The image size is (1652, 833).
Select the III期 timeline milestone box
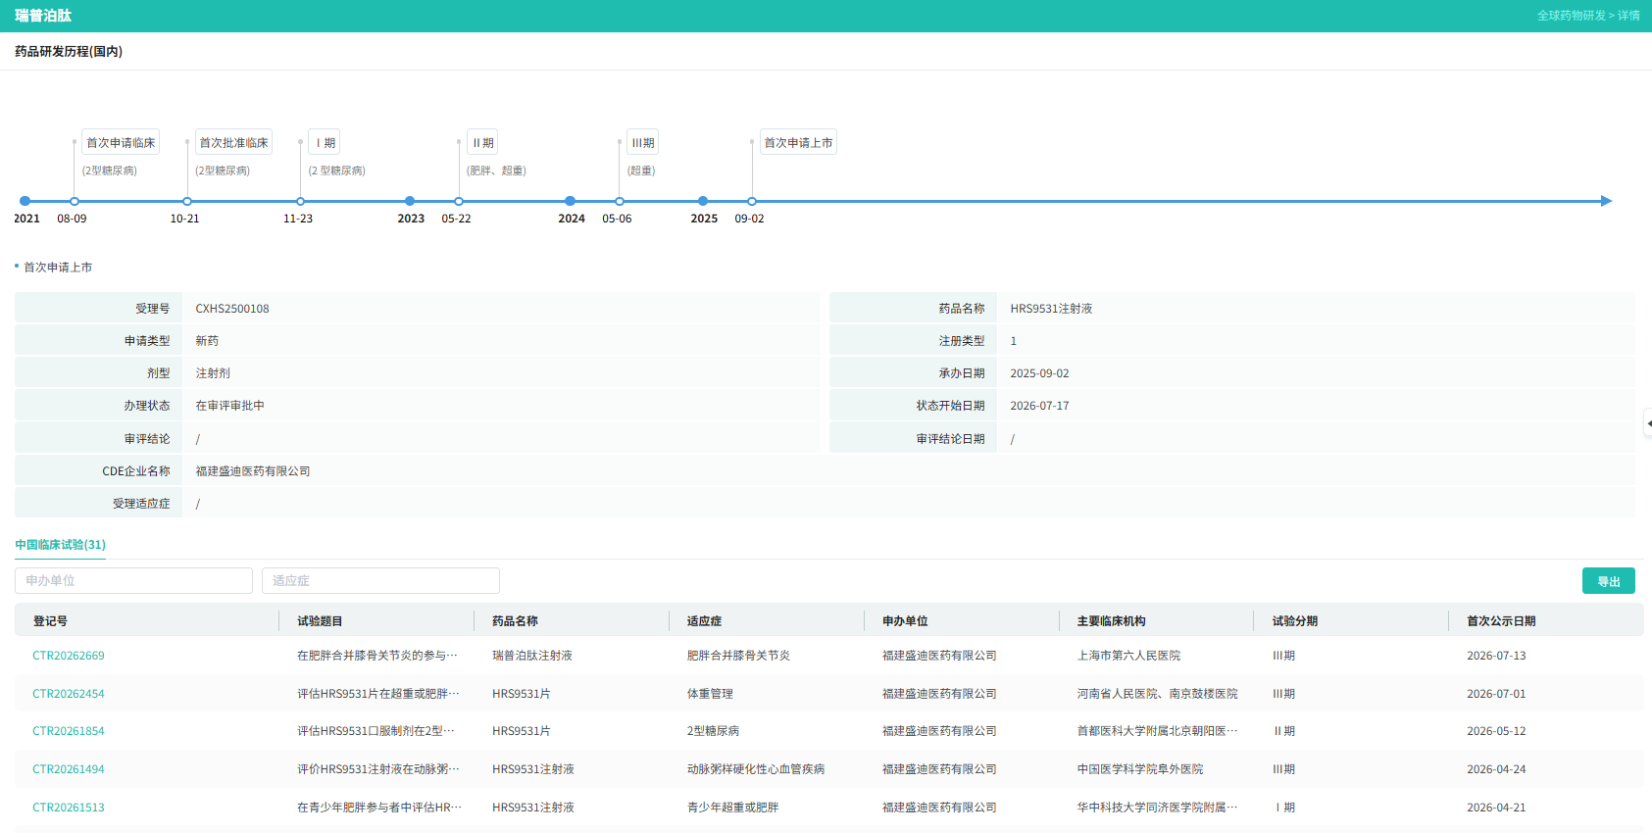click(x=643, y=143)
